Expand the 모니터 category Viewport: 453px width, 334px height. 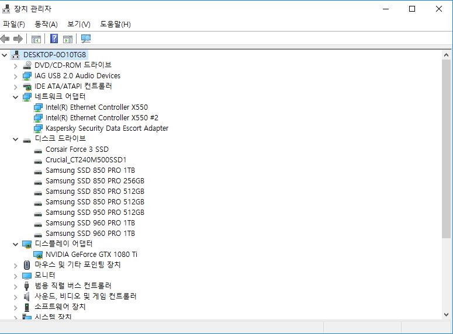(16, 276)
